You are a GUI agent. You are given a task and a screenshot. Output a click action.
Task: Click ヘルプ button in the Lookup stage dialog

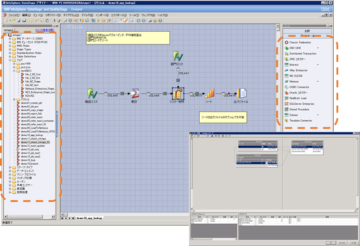coord(353,243)
